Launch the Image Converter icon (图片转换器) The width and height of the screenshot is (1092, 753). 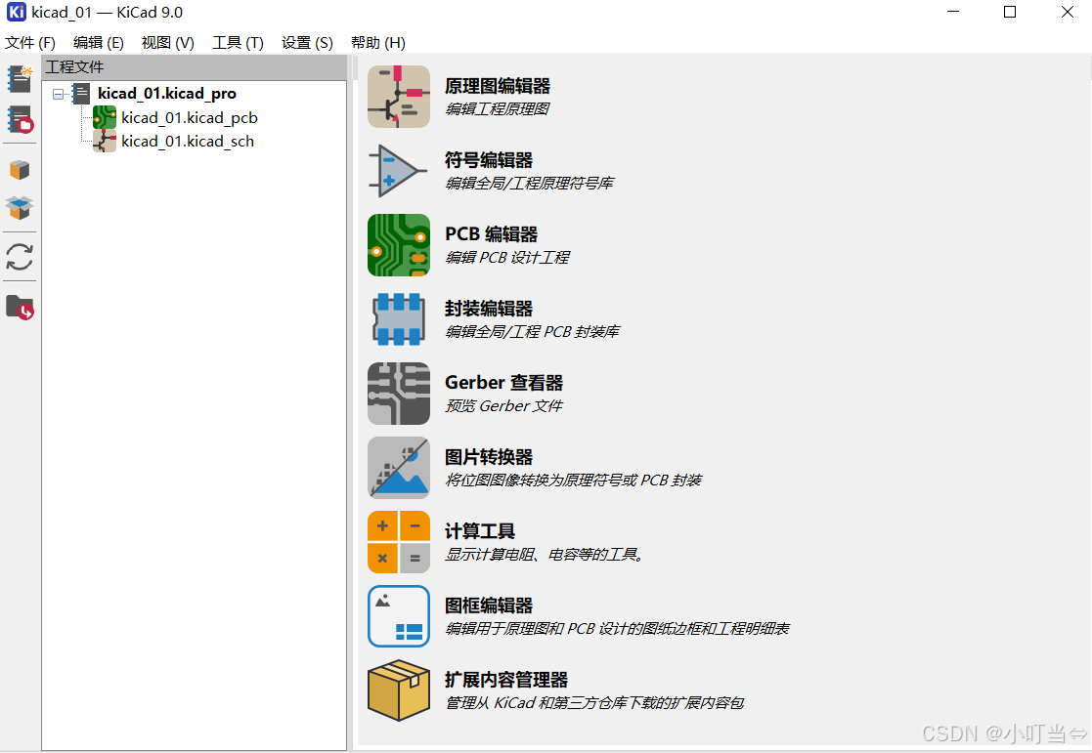pos(398,468)
